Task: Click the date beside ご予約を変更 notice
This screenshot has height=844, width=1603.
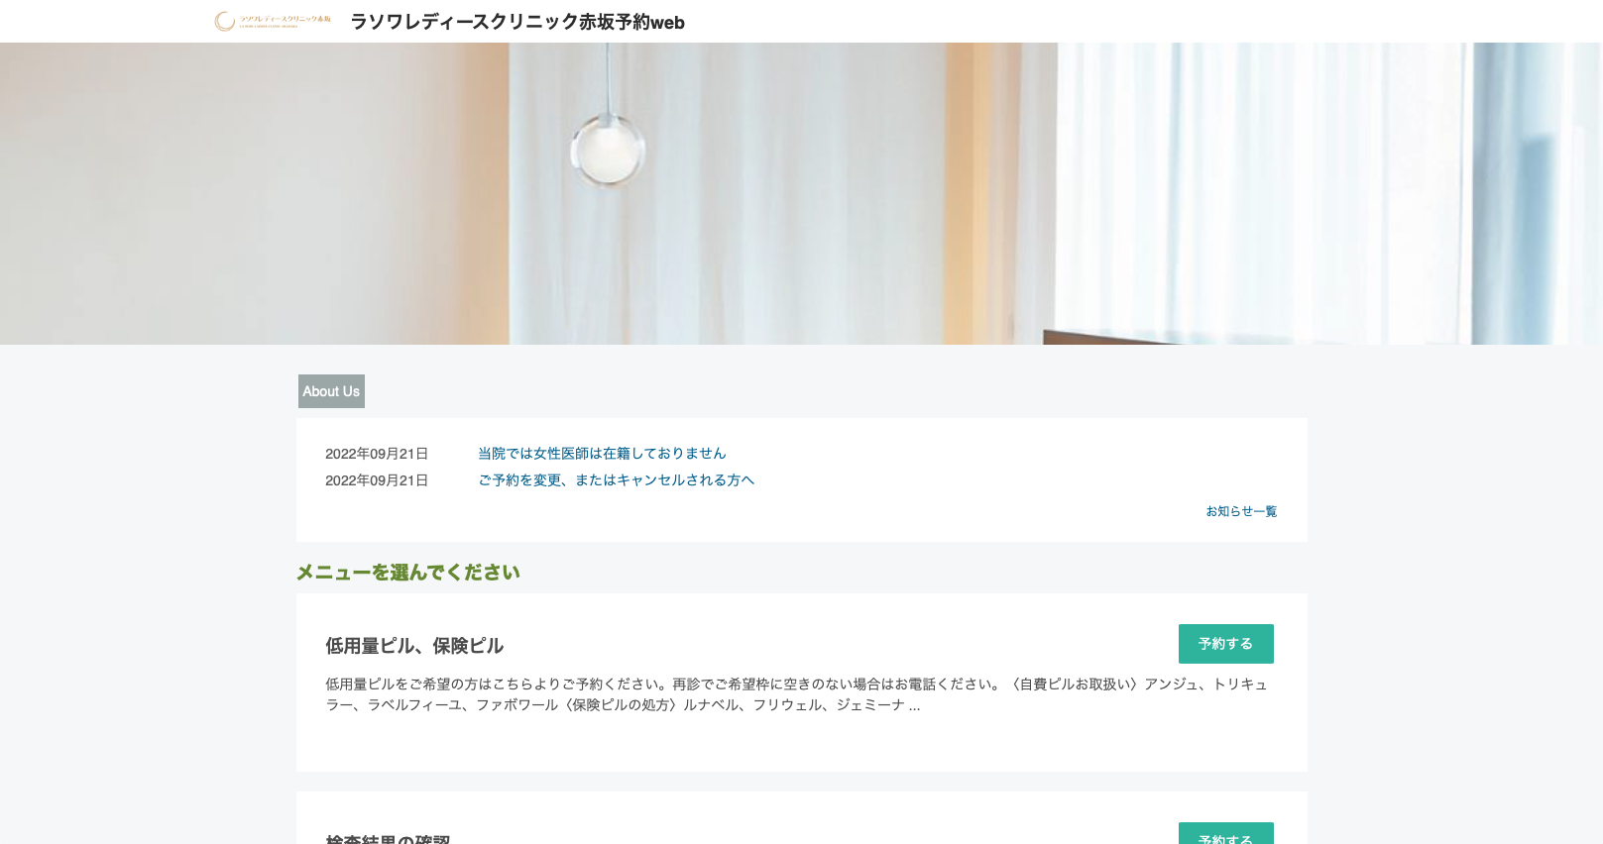Action: [x=377, y=480]
